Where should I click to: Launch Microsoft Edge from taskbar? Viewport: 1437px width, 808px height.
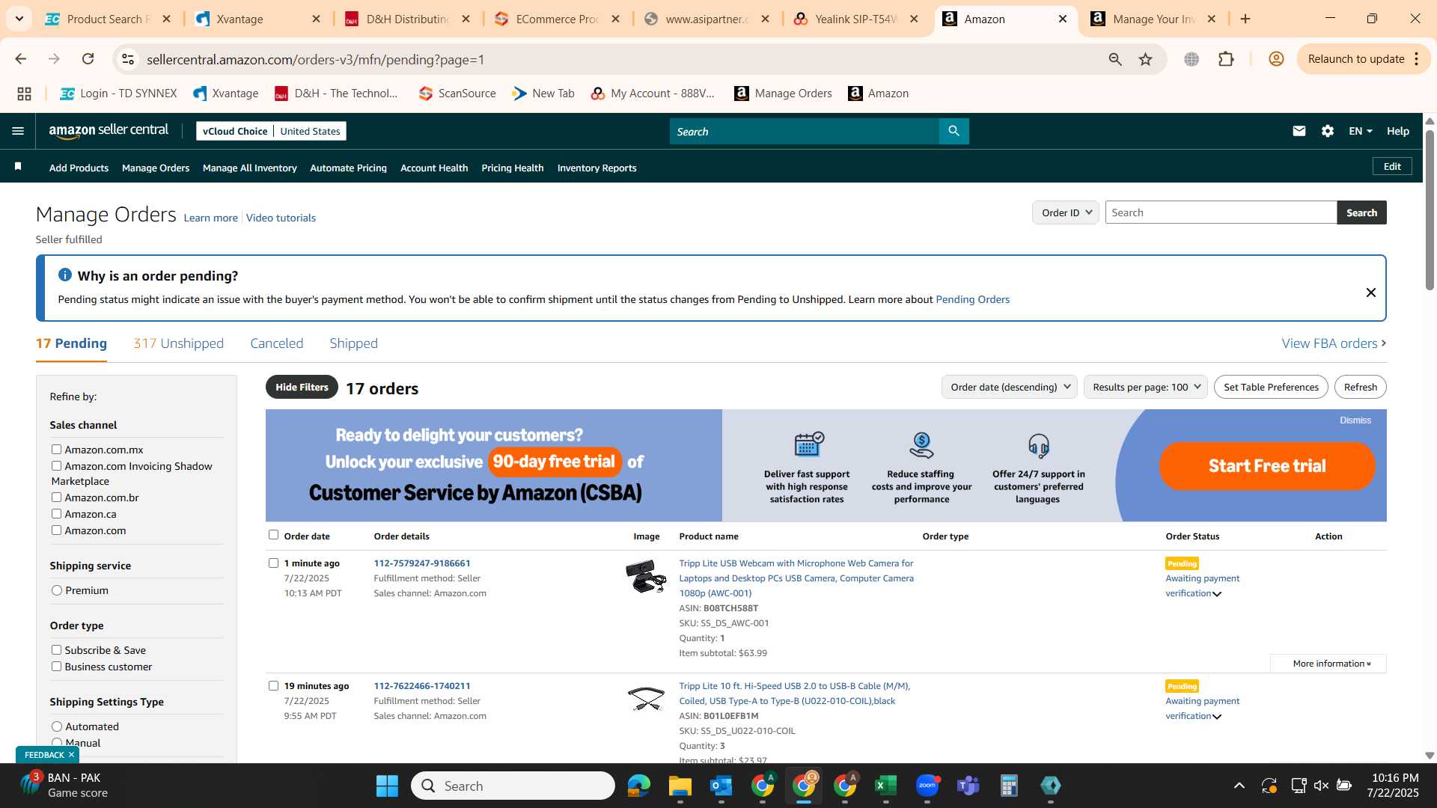[639, 786]
